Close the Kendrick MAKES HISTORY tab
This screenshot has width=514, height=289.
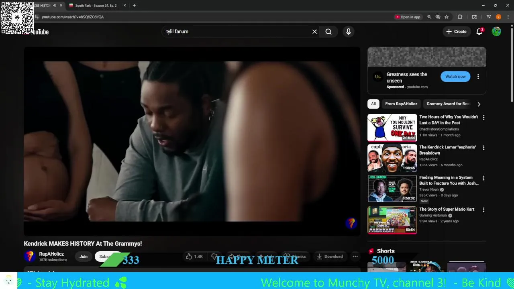click(x=61, y=6)
